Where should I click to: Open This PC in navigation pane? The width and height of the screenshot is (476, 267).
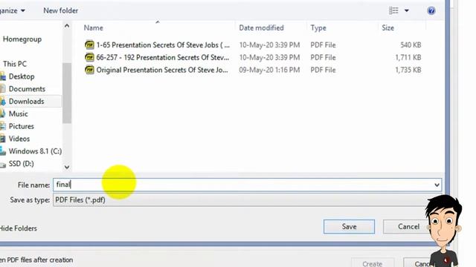click(15, 64)
